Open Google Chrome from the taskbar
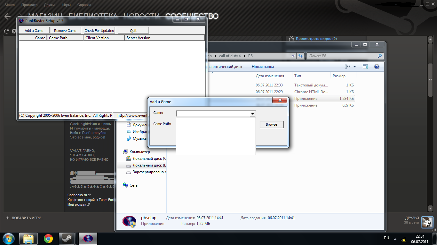This screenshot has width=437, height=245. pyautogui.click(x=48, y=239)
